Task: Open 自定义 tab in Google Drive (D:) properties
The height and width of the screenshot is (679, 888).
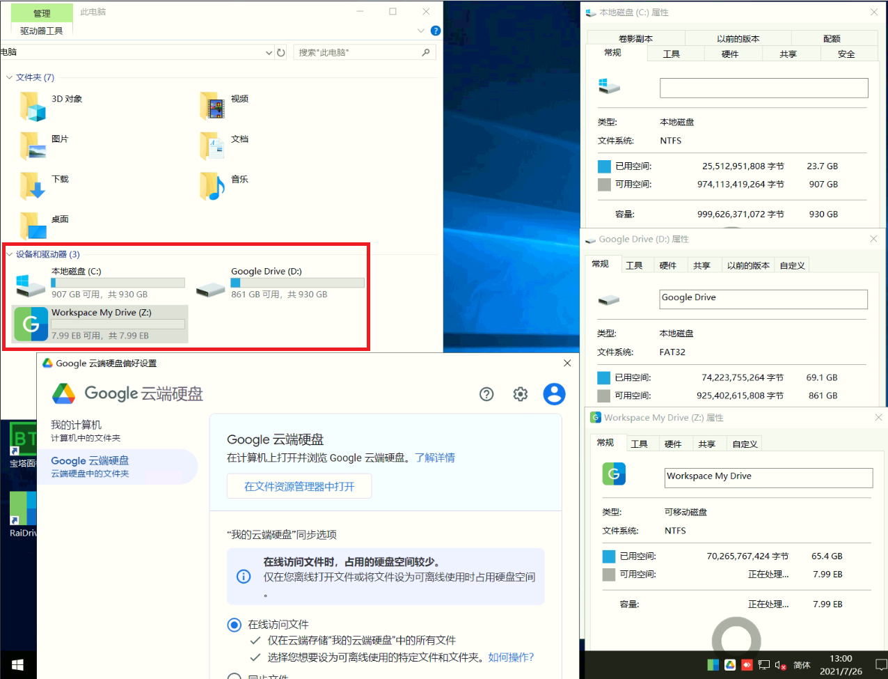Action: click(x=793, y=265)
